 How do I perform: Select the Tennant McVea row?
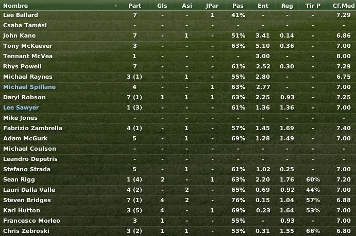coord(178,56)
